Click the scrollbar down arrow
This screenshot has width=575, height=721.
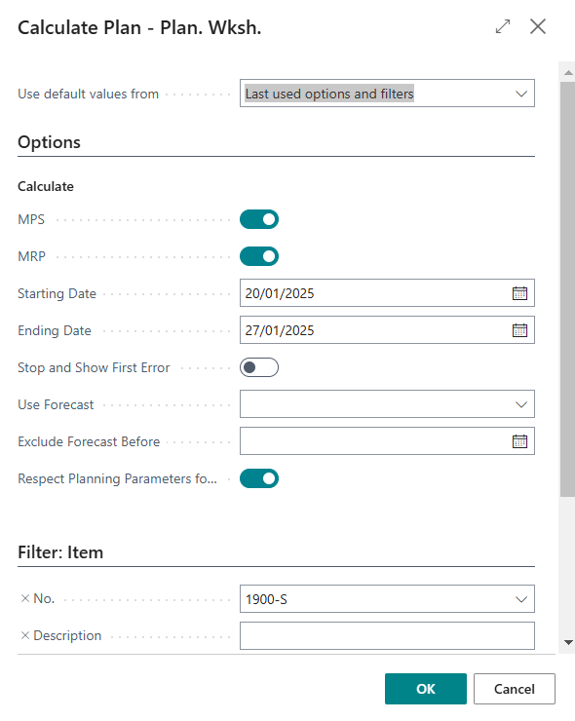pyautogui.click(x=568, y=642)
